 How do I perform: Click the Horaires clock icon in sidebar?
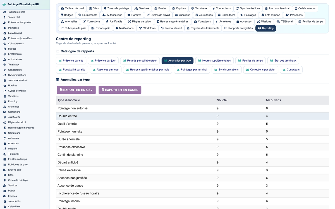pyautogui.click(x=5, y=86)
